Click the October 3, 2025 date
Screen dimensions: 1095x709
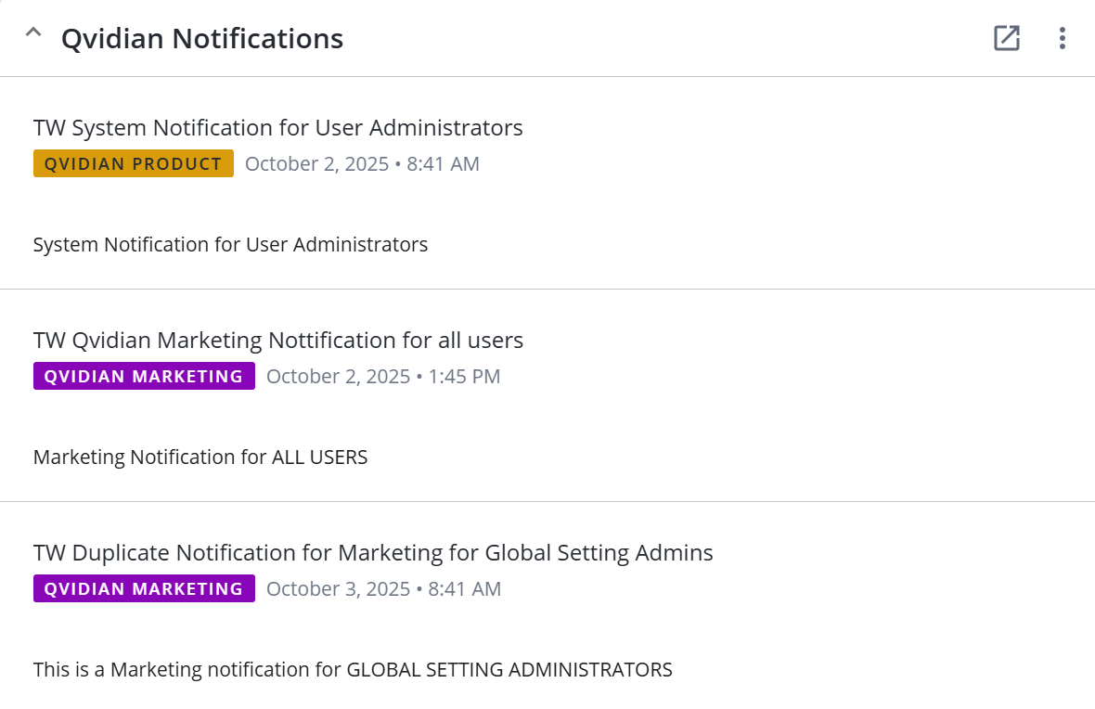point(338,589)
